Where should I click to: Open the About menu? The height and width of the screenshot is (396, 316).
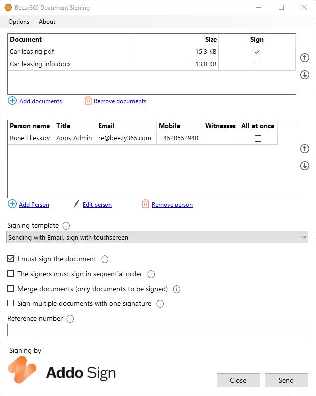click(x=47, y=22)
